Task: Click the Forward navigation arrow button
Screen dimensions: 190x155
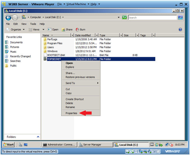Action: pos(15,18)
